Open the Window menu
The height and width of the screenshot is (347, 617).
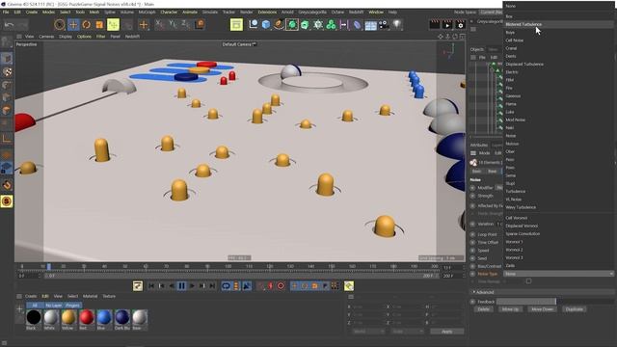[x=376, y=13]
